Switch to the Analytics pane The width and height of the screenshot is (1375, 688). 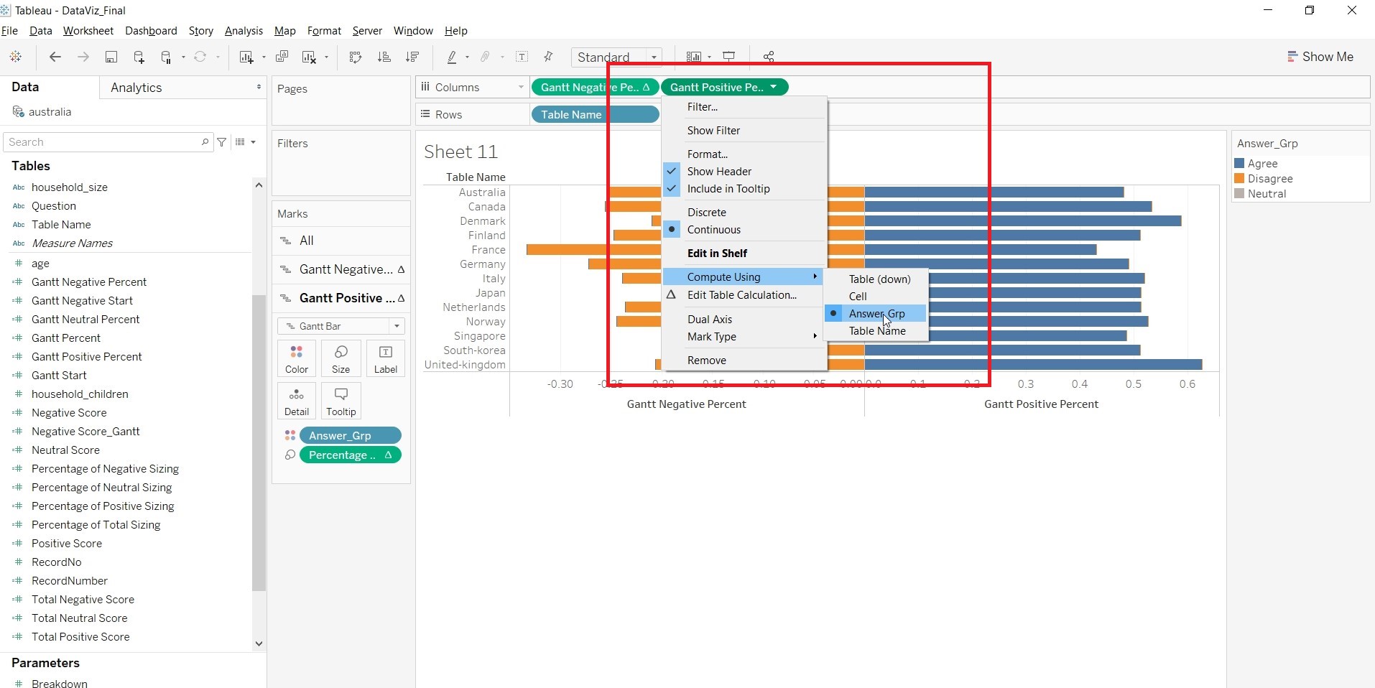pyautogui.click(x=136, y=88)
